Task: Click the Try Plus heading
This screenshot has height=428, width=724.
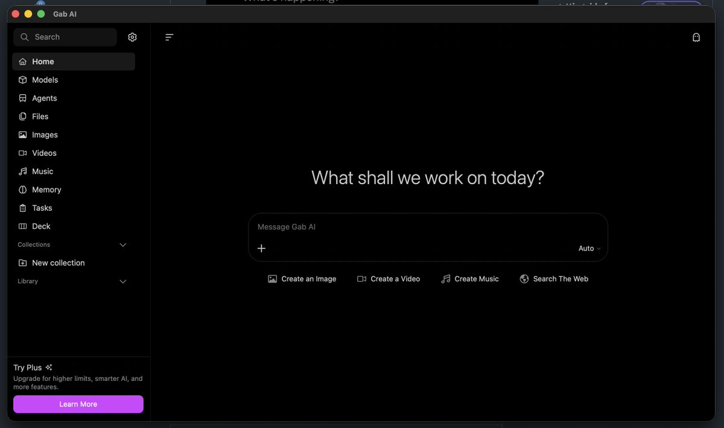Action: pyautogui.click(x=28, y=368)
